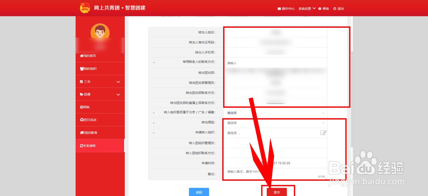The height and width of the screenshot is (196, 428).
Task: Open the 转入组织是否属于北京/广东/福建 dropdown
Action: pos(276,113)
